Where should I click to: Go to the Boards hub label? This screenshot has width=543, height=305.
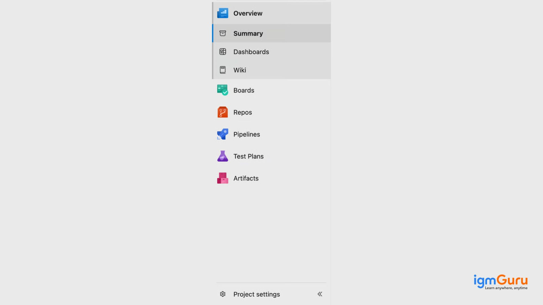point(244,90)
